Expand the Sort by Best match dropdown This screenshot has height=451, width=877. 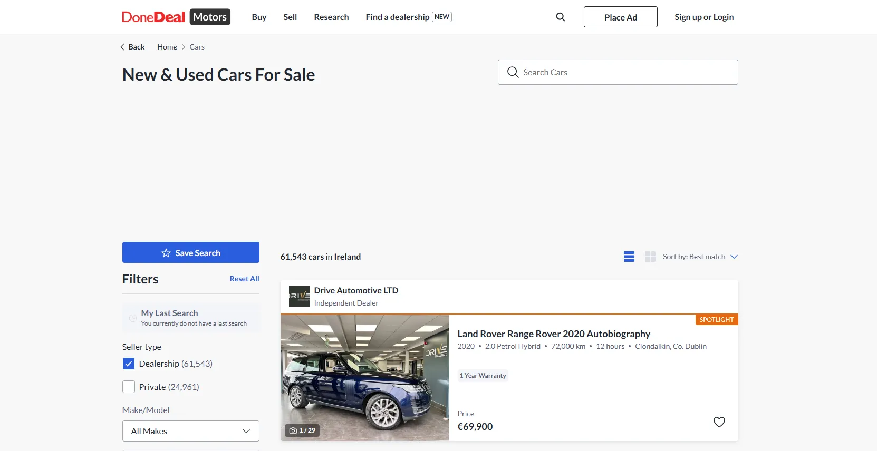click(x=700, y=257)
